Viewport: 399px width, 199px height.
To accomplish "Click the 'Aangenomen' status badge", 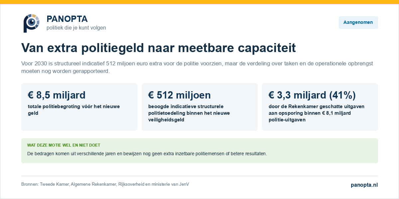I will point(358,23).
